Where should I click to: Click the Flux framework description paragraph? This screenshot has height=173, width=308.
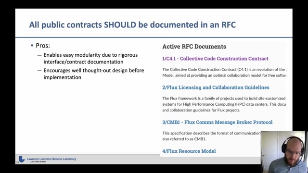224,104
